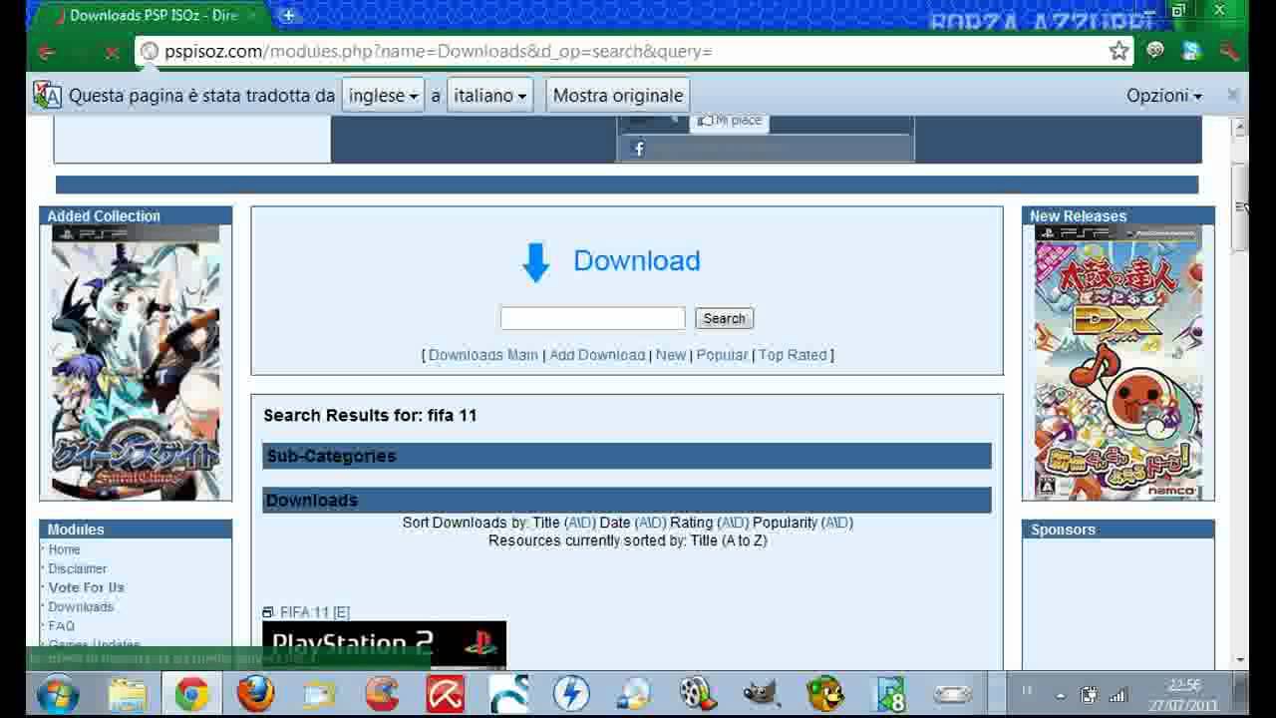Open the Top Rated link

point(793,355)
